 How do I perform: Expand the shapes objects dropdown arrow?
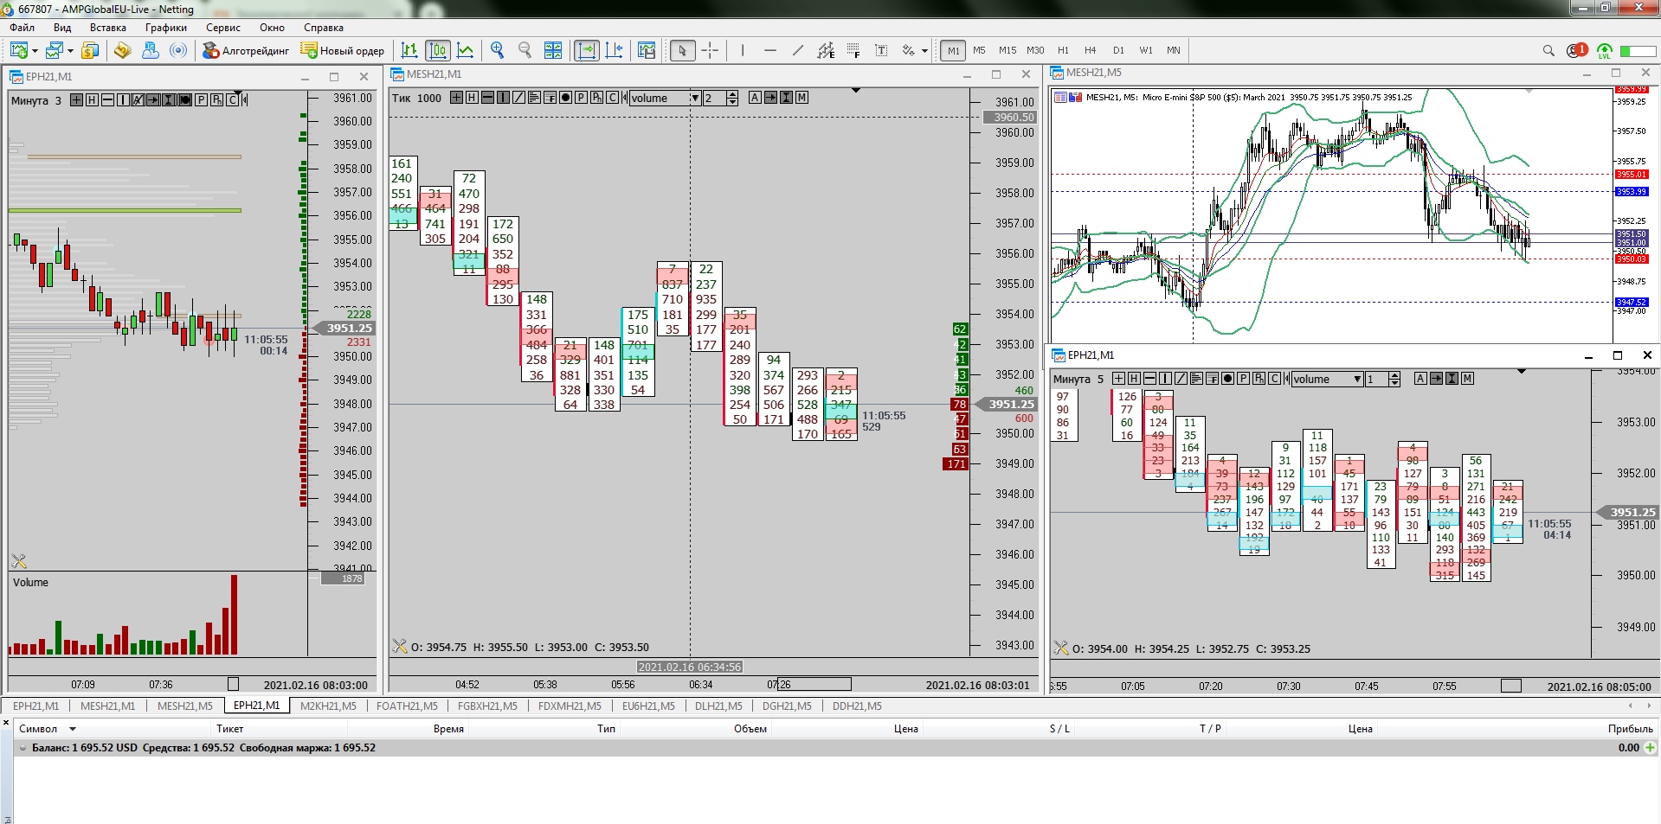[x=924, y=51]
